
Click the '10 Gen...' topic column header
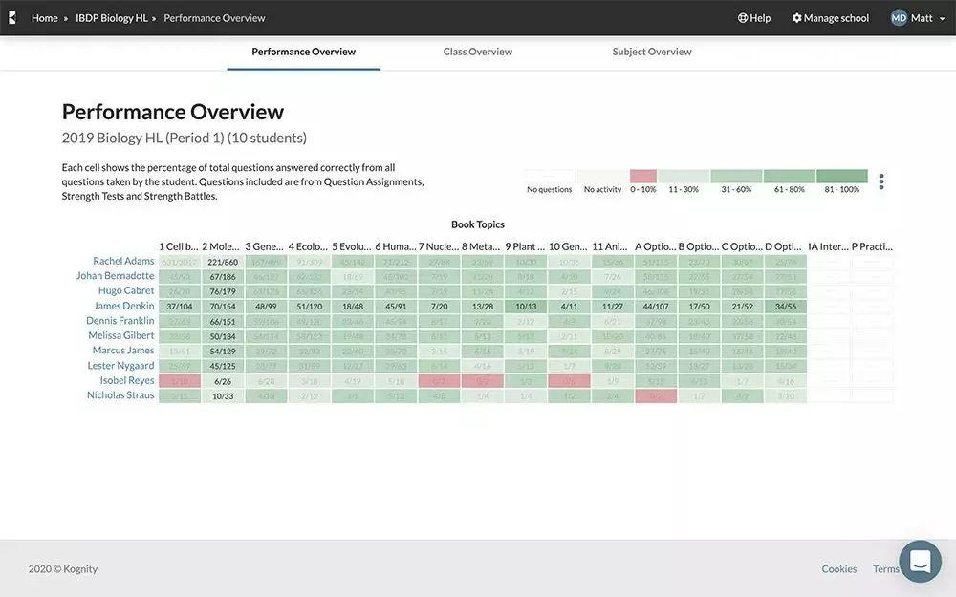568,246
